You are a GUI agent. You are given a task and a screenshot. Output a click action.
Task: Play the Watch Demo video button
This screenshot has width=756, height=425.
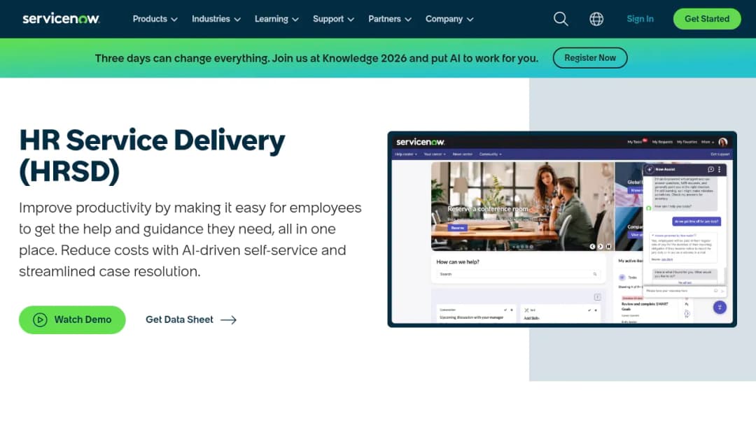(72, 319)
